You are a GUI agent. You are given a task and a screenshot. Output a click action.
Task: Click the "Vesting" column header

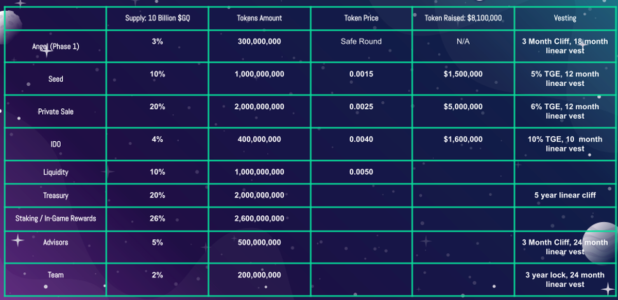tap(564, 18)
